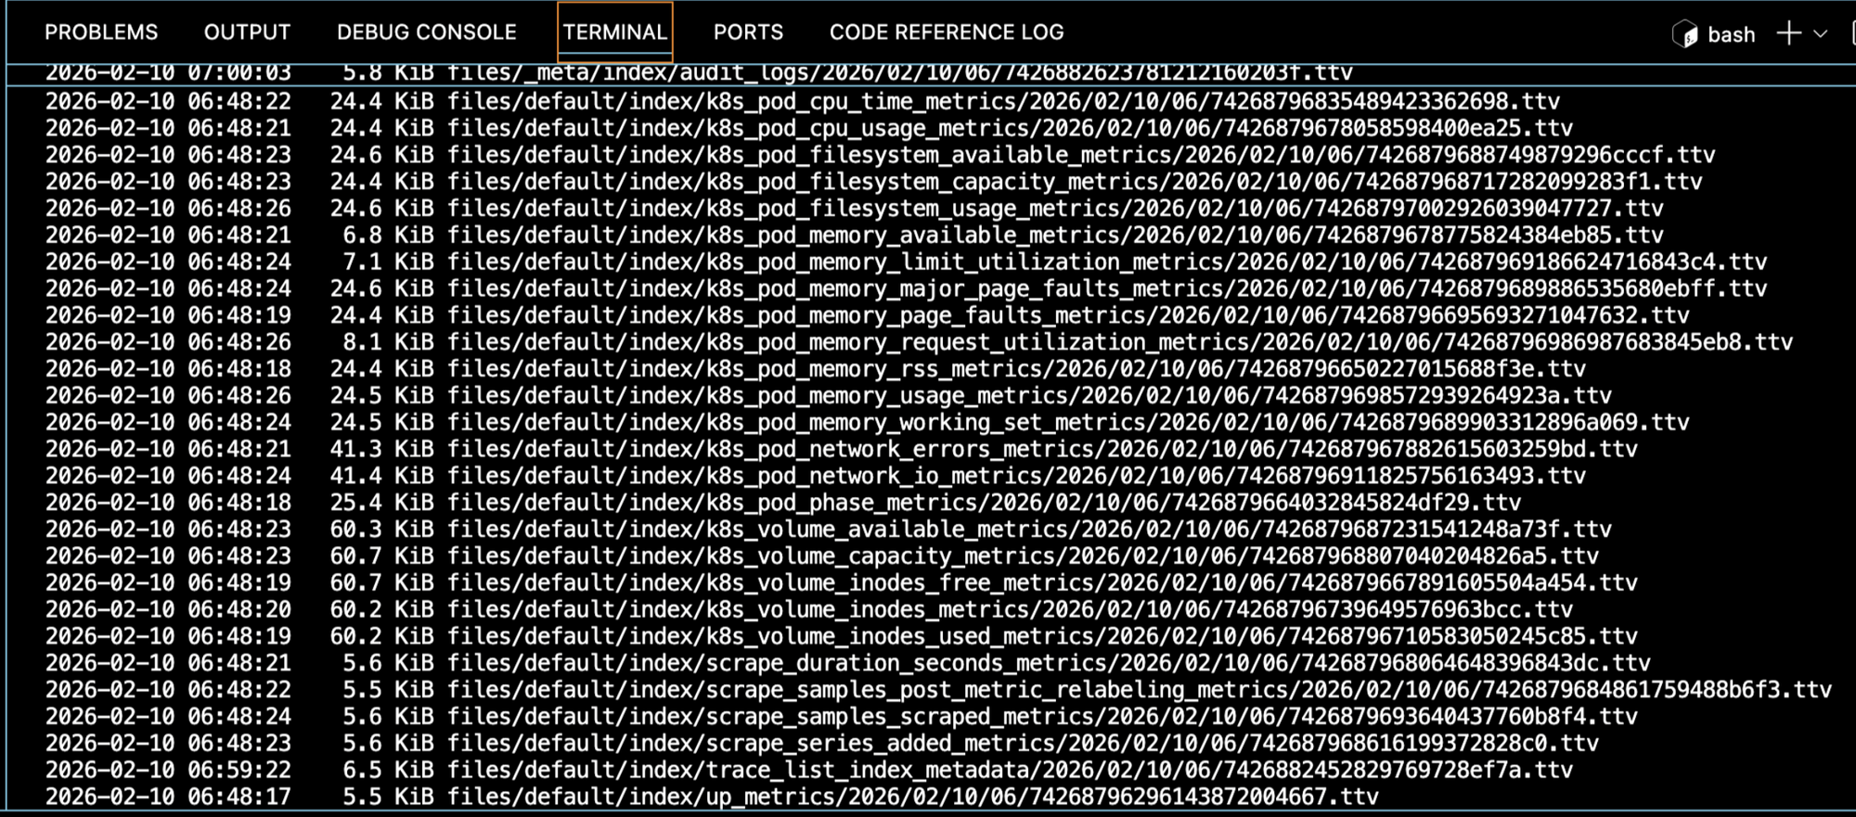
Task: Click the k8s_pod_filesystem_usage_metrics file path
Action: tap(1054, 209)
